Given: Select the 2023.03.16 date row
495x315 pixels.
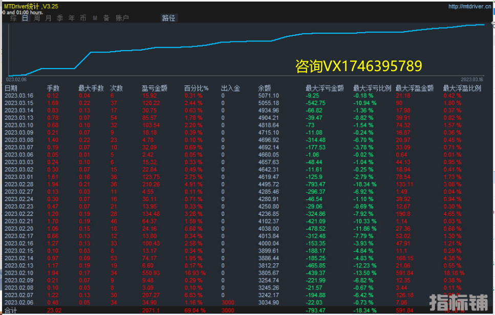Looking at the screenshot, I should 19,96.
